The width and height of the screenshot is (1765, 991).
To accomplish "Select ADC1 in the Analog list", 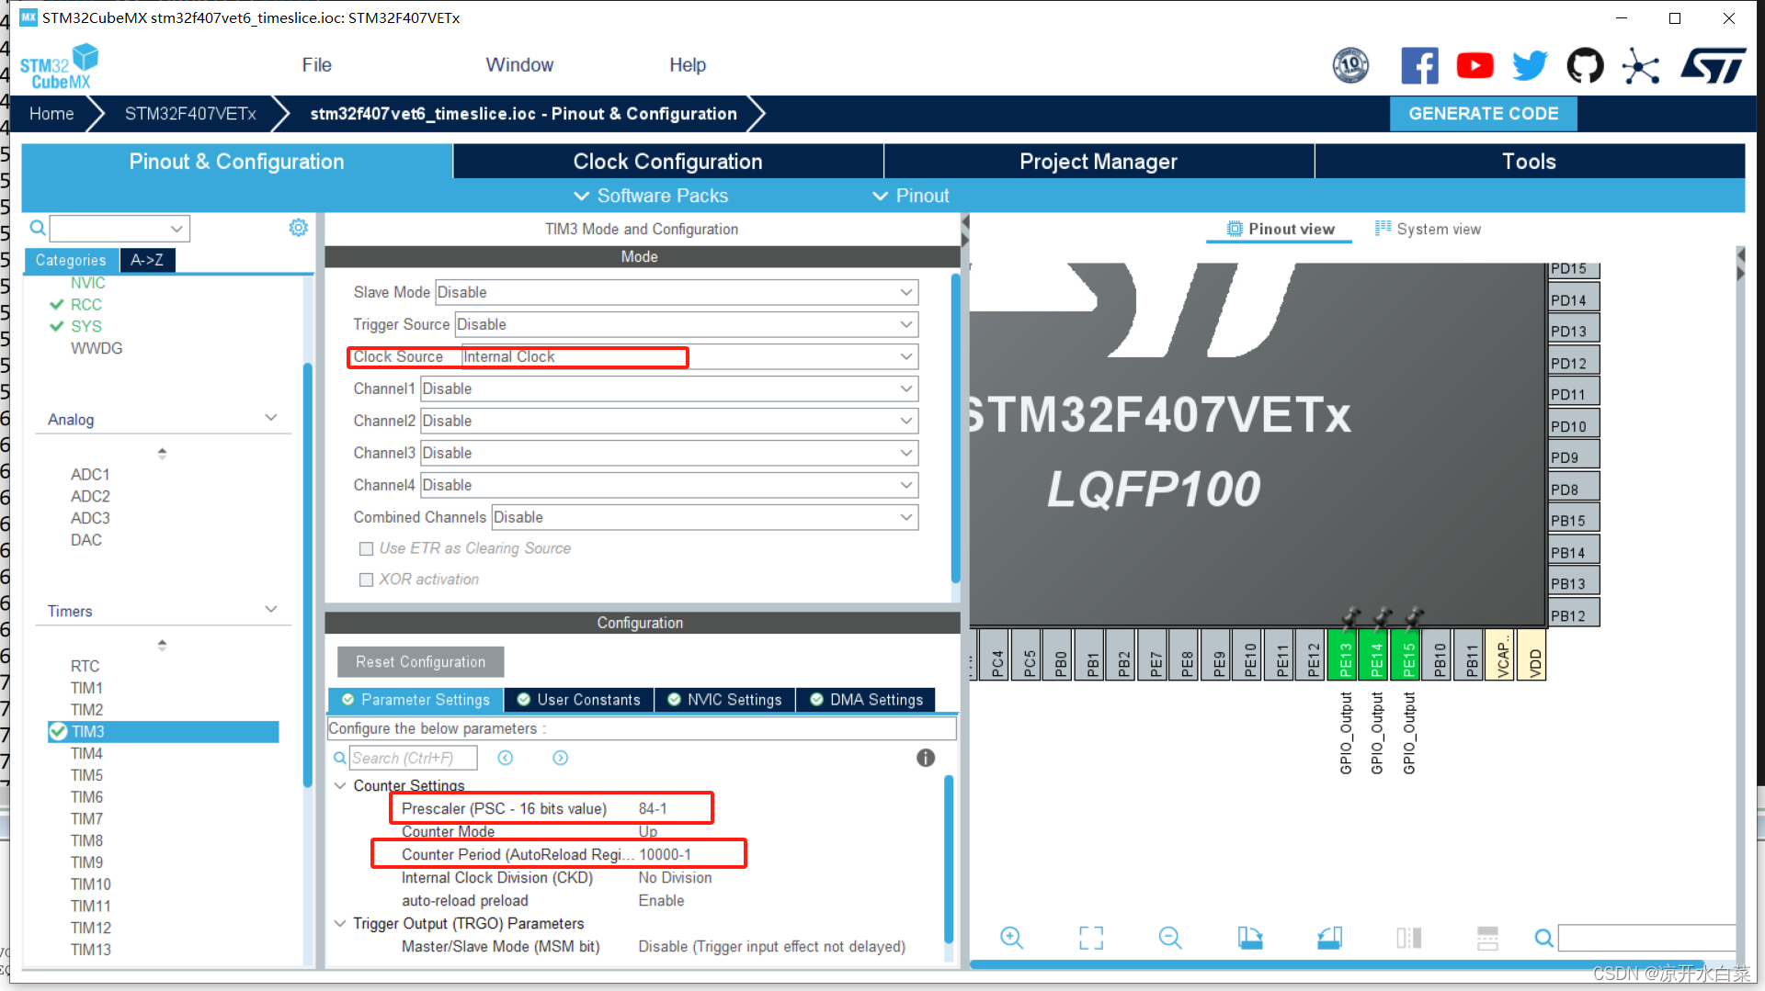I will [90, 474].
